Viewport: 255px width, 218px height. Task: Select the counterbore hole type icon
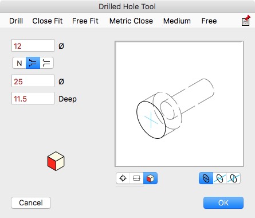pos(33,63)
